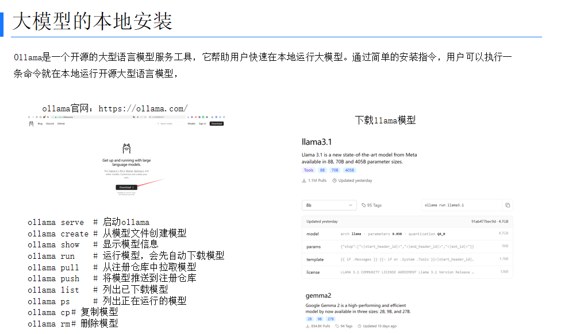
Task: Click the Ollama llama logo in the navbar
Action: click(x=31, y=123)
